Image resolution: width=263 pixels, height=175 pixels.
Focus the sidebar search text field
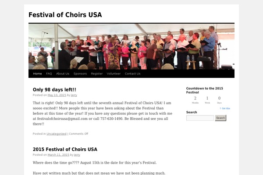tap(200, 118)
